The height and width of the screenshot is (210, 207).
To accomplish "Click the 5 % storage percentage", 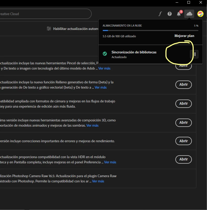I will pyautogui.click(x=196, y=26).
